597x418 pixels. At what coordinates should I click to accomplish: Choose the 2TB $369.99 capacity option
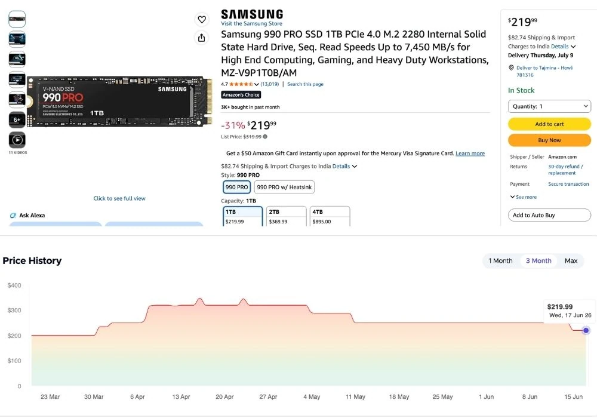287,216
